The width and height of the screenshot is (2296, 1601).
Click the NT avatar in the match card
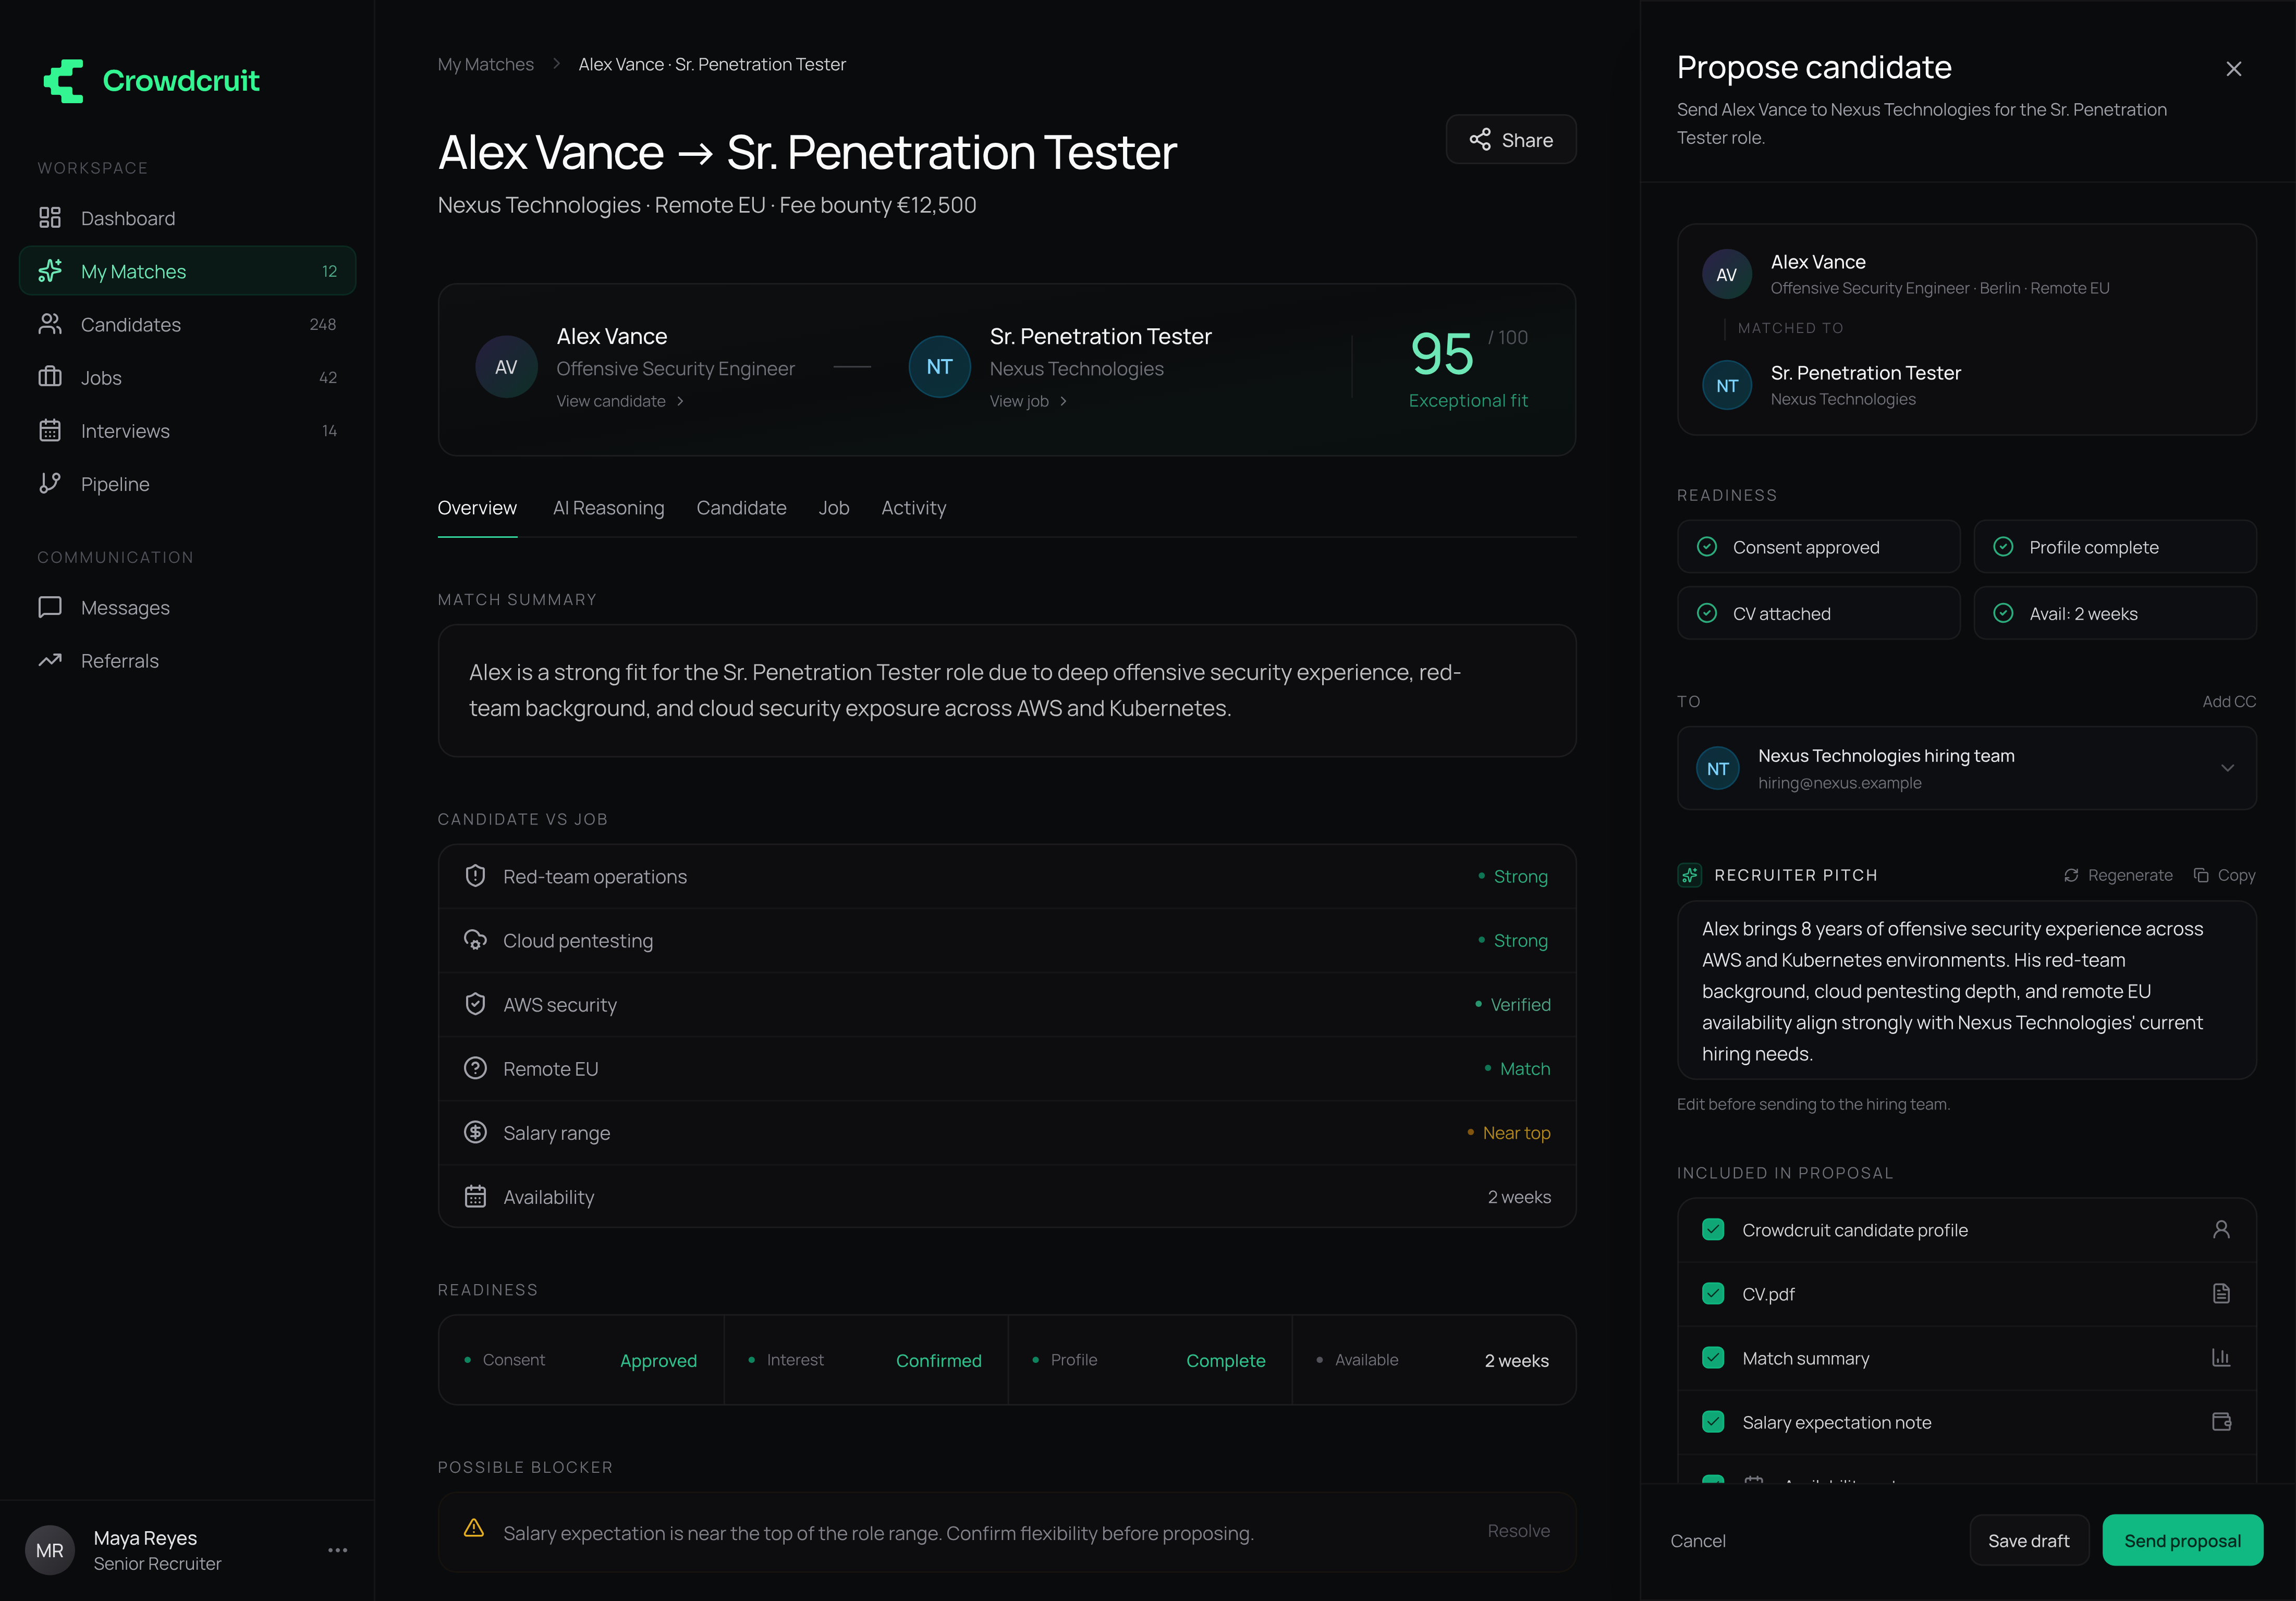tap(939, 367)
